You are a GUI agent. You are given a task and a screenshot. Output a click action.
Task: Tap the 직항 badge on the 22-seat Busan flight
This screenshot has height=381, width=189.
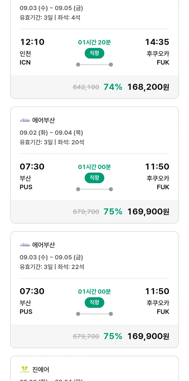pyautogui.click(x=94, y=303)
